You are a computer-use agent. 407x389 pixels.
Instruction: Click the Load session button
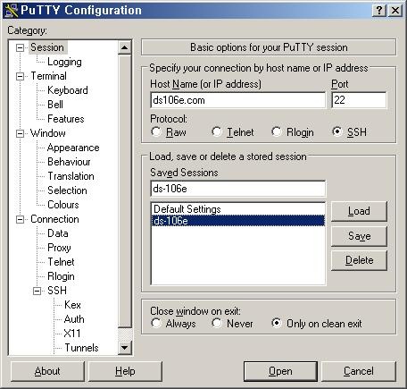pyautogui.click(x=359, y=211)
